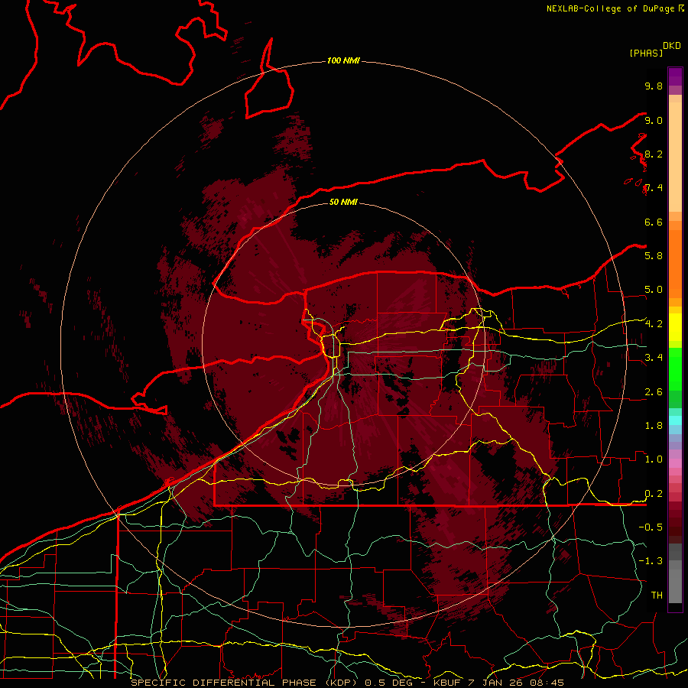The width and height of the screenshot is (688, 688).
Task: Click the pink segment of the color scale
Action: pyautogui.click(x=675, y=463)
